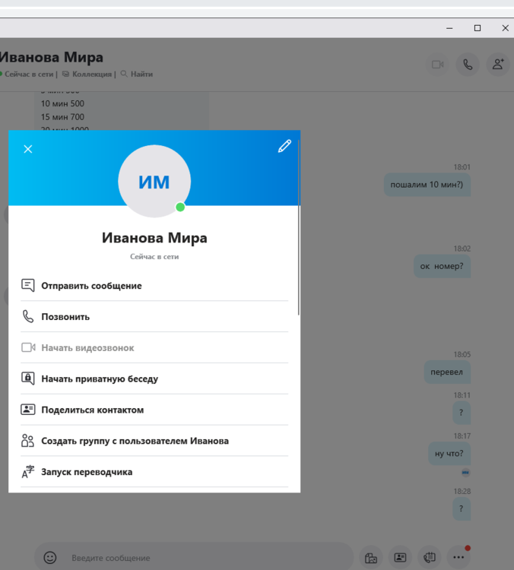
Task: Choose Позвонить in profile menu
Action: 65,317
